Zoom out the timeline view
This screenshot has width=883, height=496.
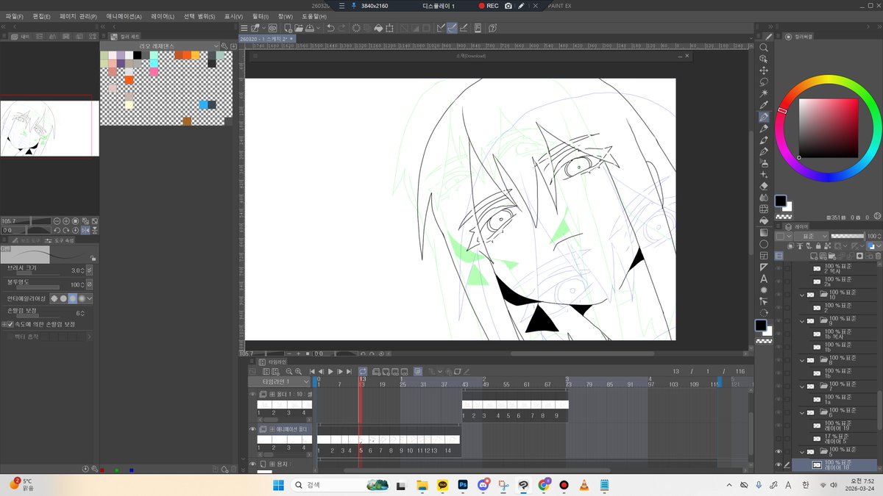point(288,372)
